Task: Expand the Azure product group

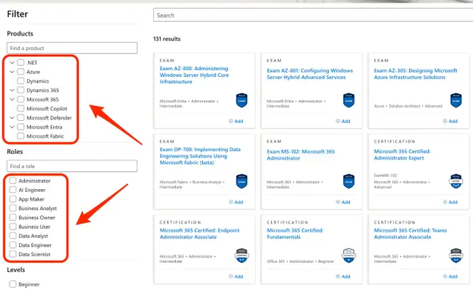Action: [12, 72]
